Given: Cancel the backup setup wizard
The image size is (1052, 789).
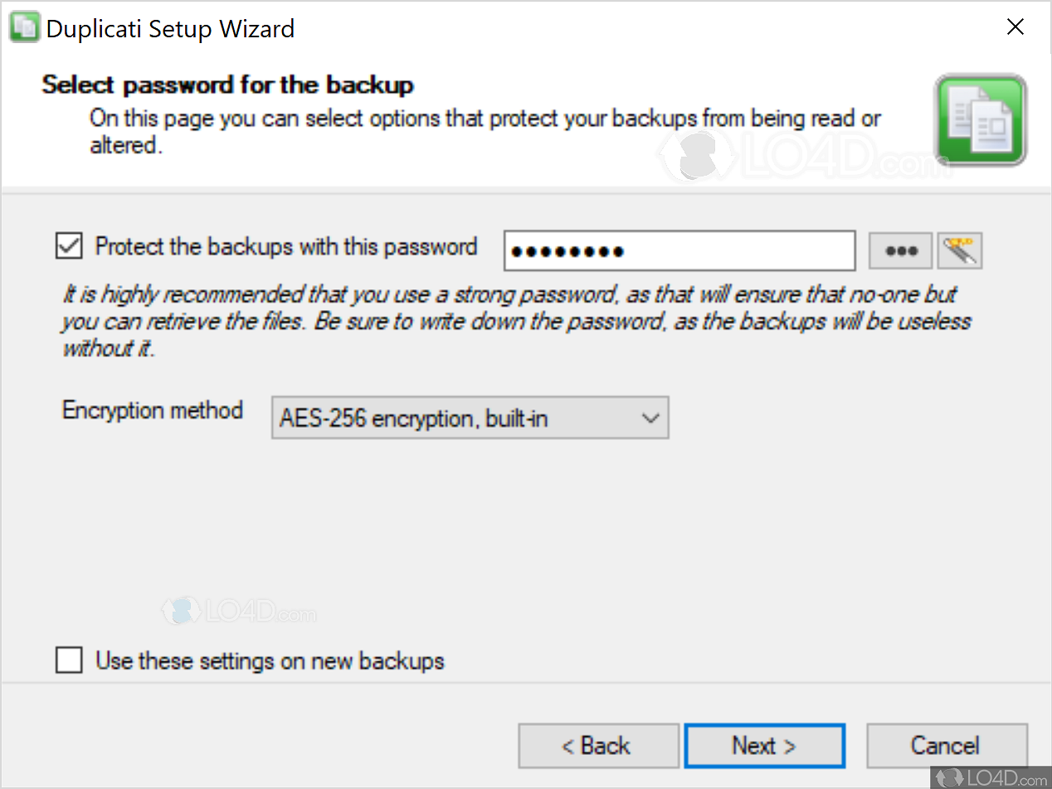Looking at the screenshot, I should [946, 746].
